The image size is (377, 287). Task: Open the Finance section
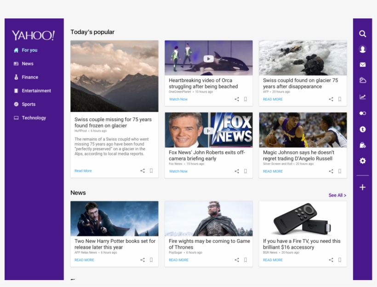click(x=26, y=77)
